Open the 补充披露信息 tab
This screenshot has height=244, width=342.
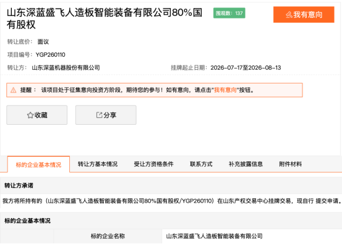coord(246,164)
